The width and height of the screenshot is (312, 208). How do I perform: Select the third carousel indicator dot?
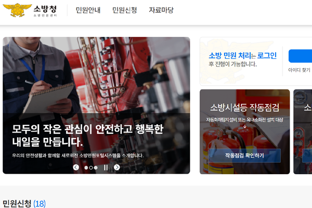click(96, 168)
